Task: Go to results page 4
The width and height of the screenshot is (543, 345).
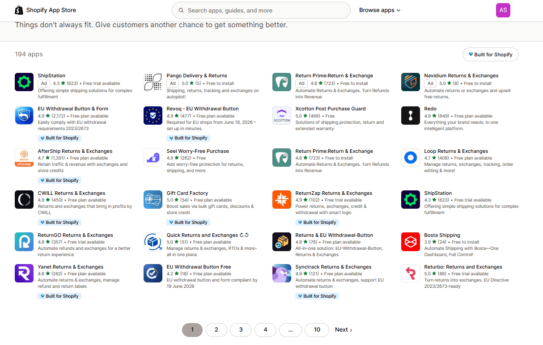Action: 266,330
